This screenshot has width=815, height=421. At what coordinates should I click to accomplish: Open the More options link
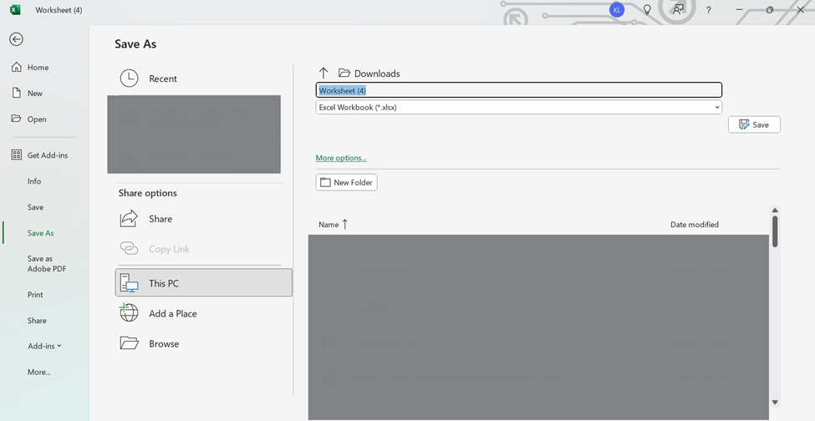pos(340,158)
